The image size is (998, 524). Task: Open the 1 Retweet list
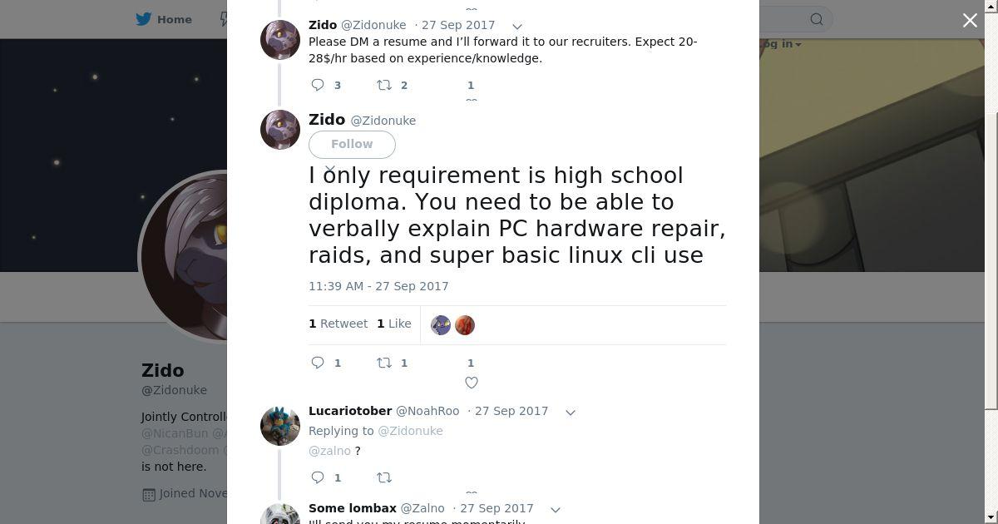[338, 324]
